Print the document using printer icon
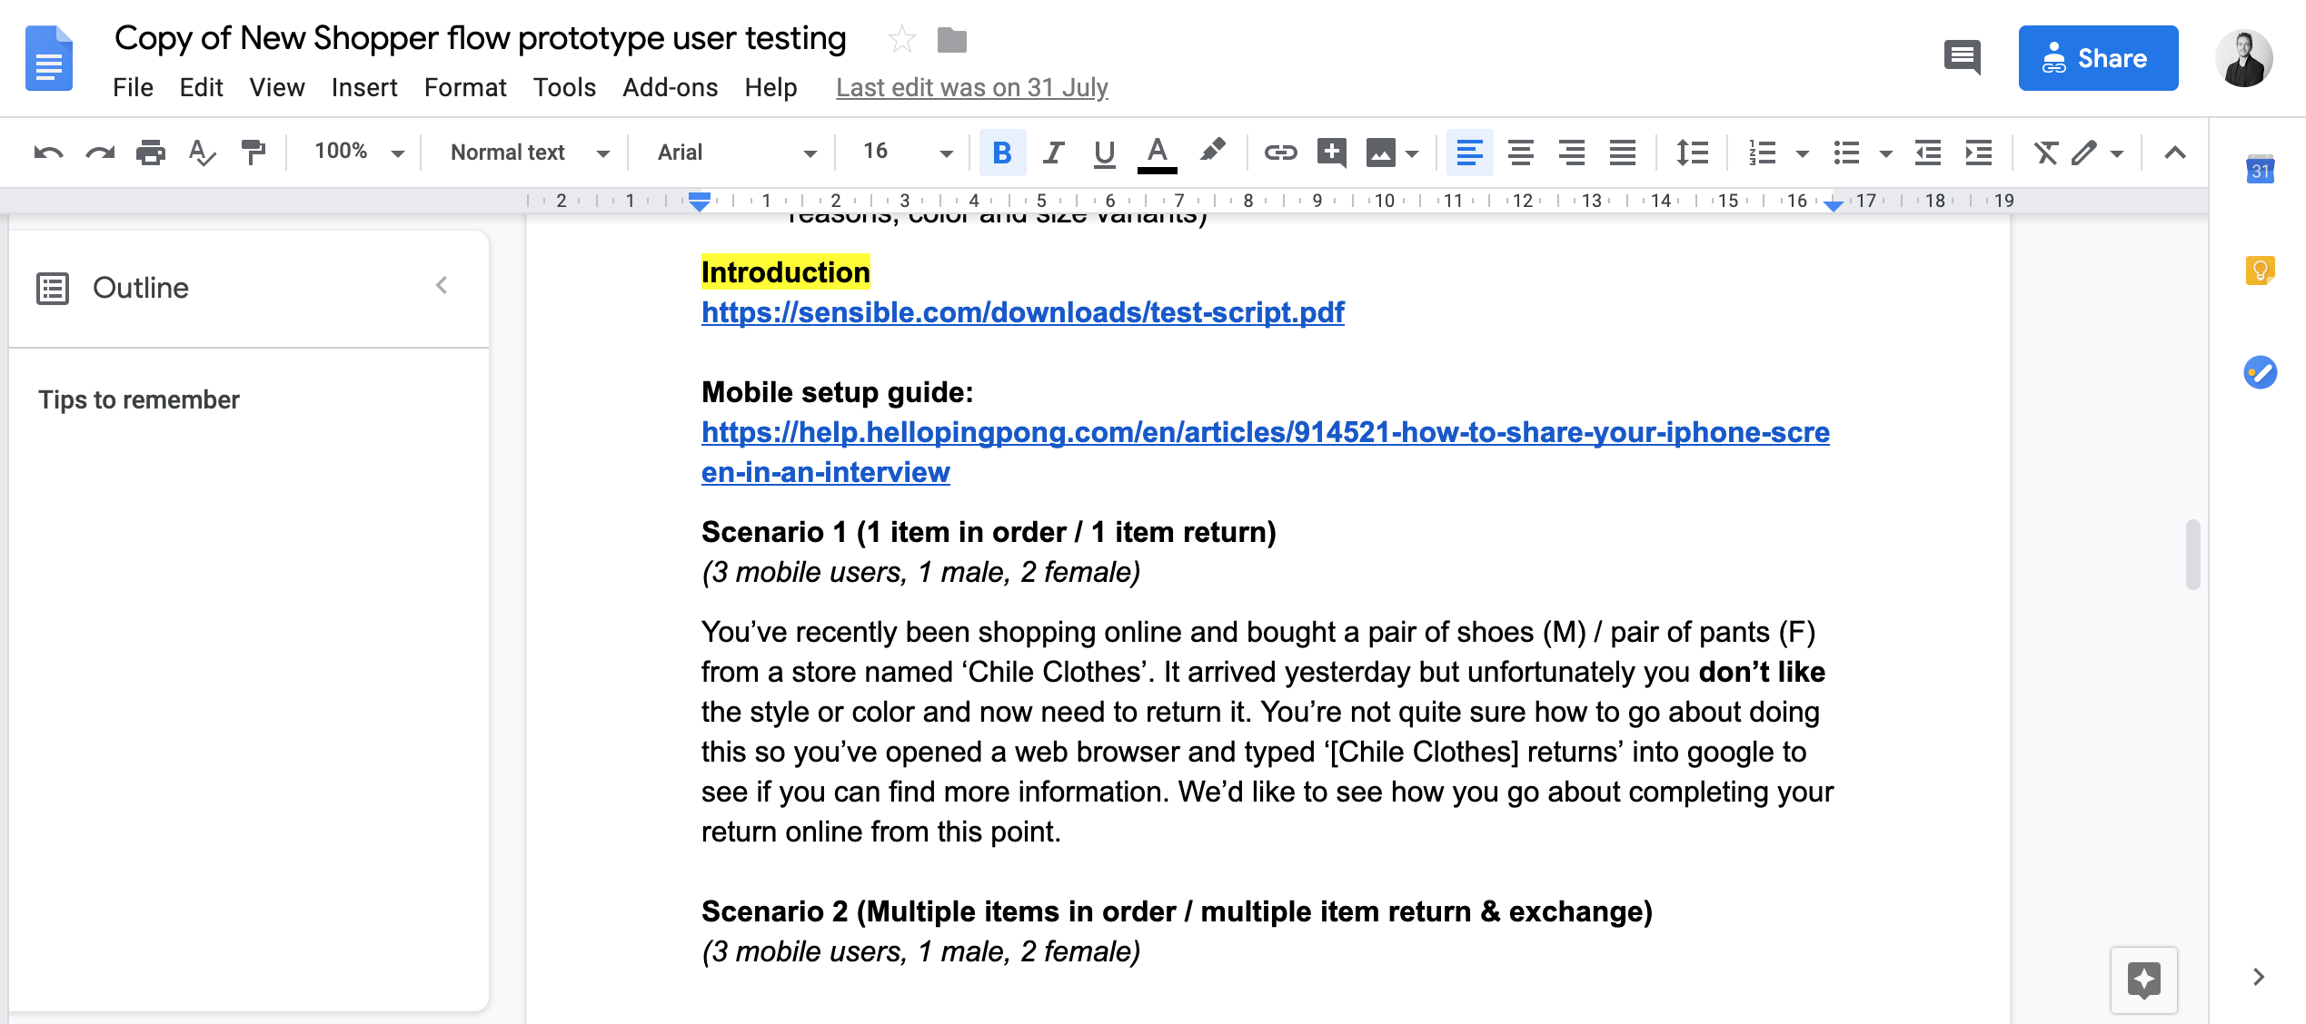Screen dimensions: 2306x1024 tap(150, 153)
